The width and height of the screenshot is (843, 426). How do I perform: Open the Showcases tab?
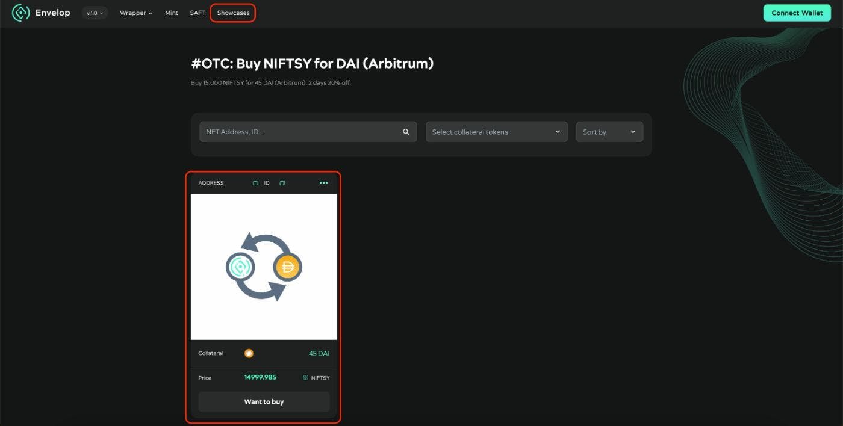(x=233, y=13)
